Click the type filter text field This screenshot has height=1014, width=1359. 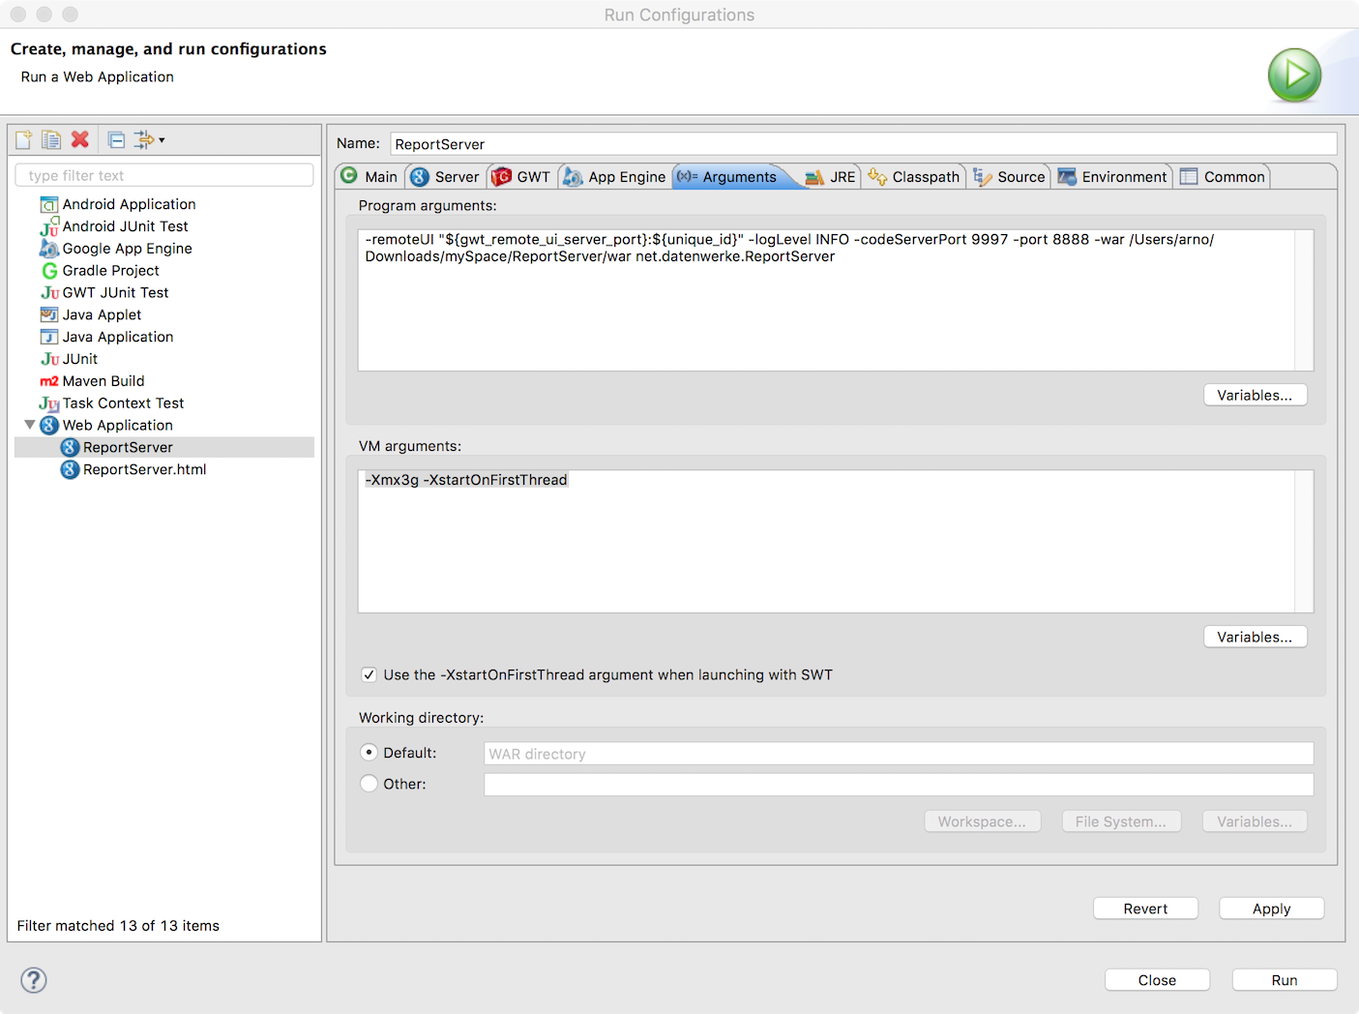164,175
